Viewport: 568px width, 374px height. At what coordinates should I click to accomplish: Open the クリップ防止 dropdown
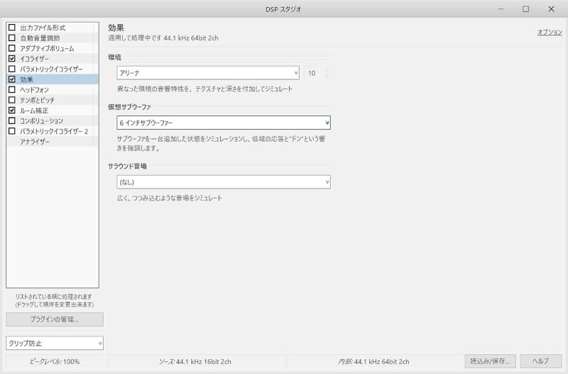(55, 344)
